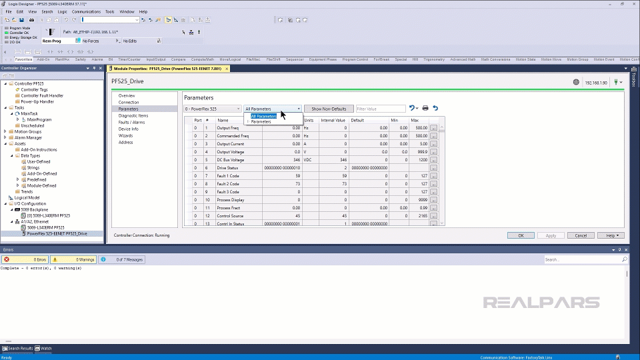Screen dimensions: 640x360
Task: Open the Communications menu
Action: coord(86,12)
